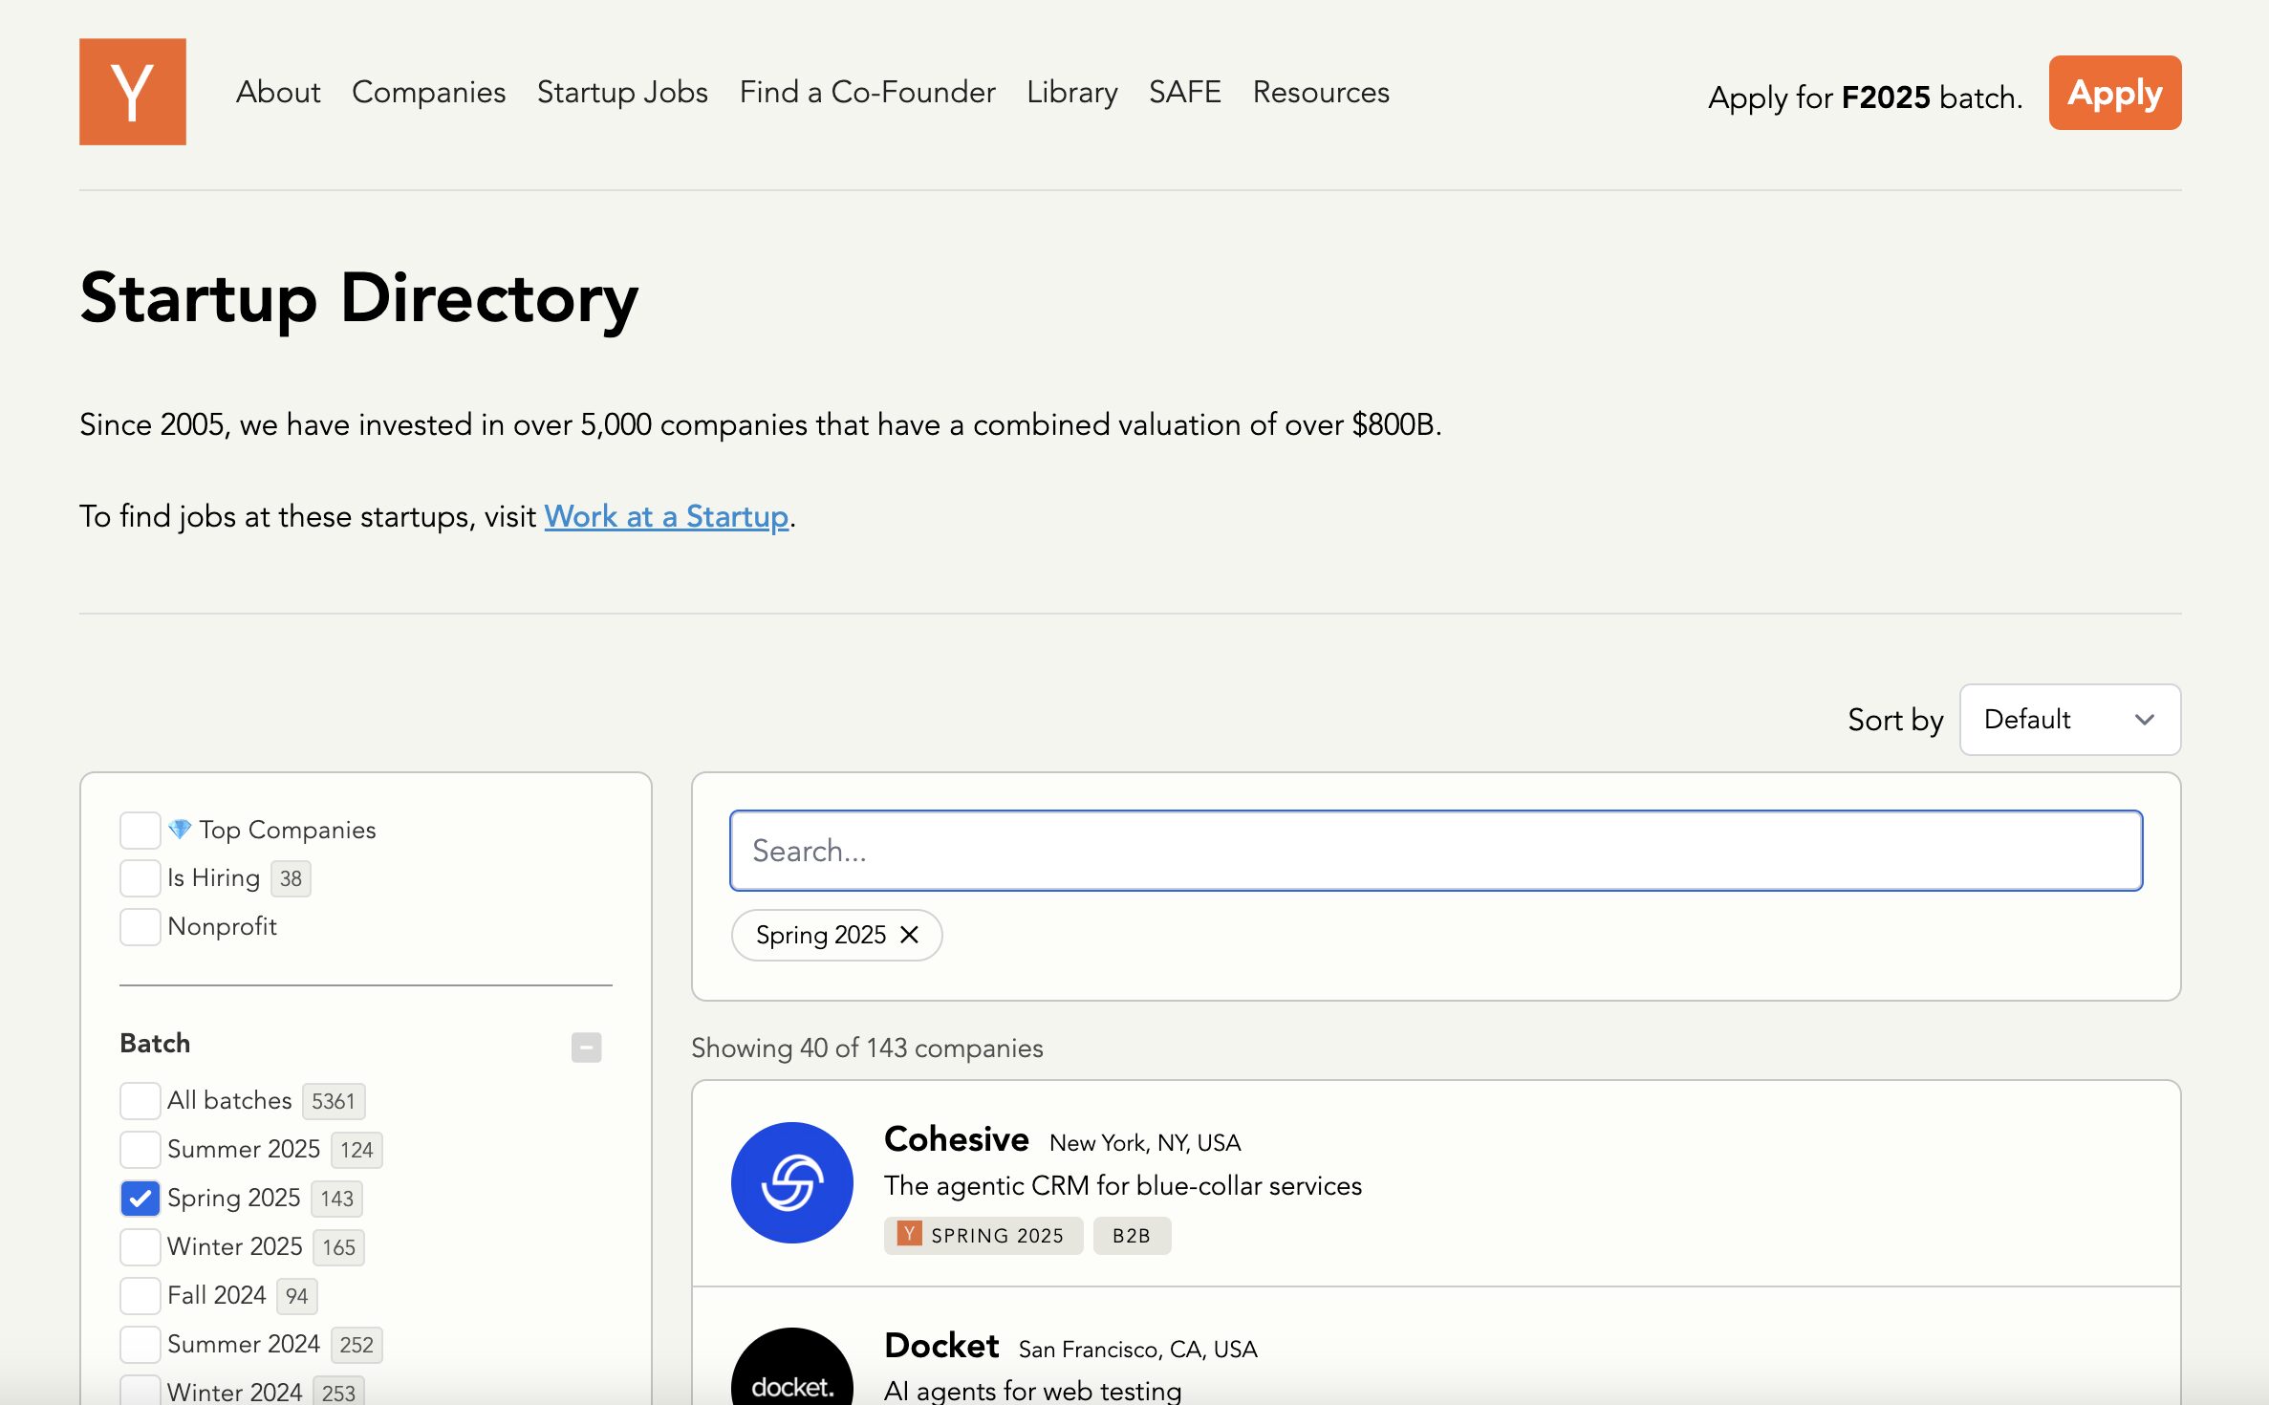Open the Cohesive company name
Image resolution: width=2269 pixels, height=1405 pixels.
pyautogui.click(x=956, y=1139)
